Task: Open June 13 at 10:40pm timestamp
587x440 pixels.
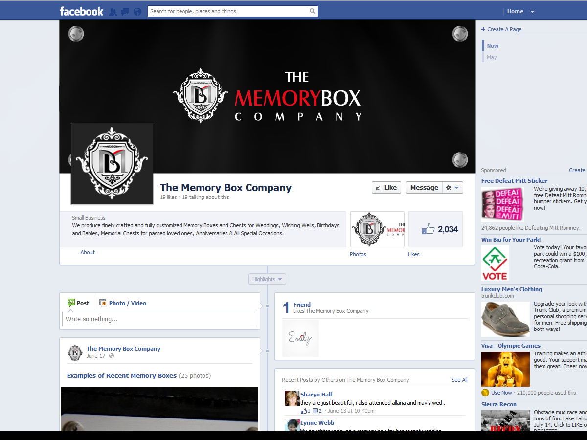Action: (351, 411)
